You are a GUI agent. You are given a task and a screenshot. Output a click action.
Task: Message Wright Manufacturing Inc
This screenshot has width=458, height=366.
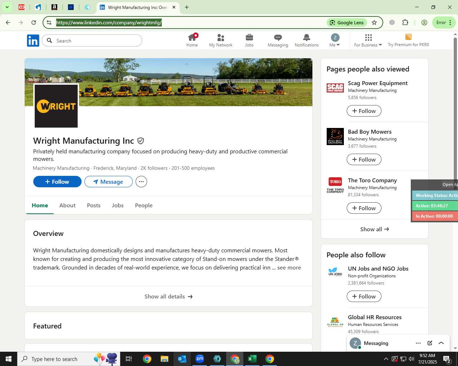(x=108, y=182)
